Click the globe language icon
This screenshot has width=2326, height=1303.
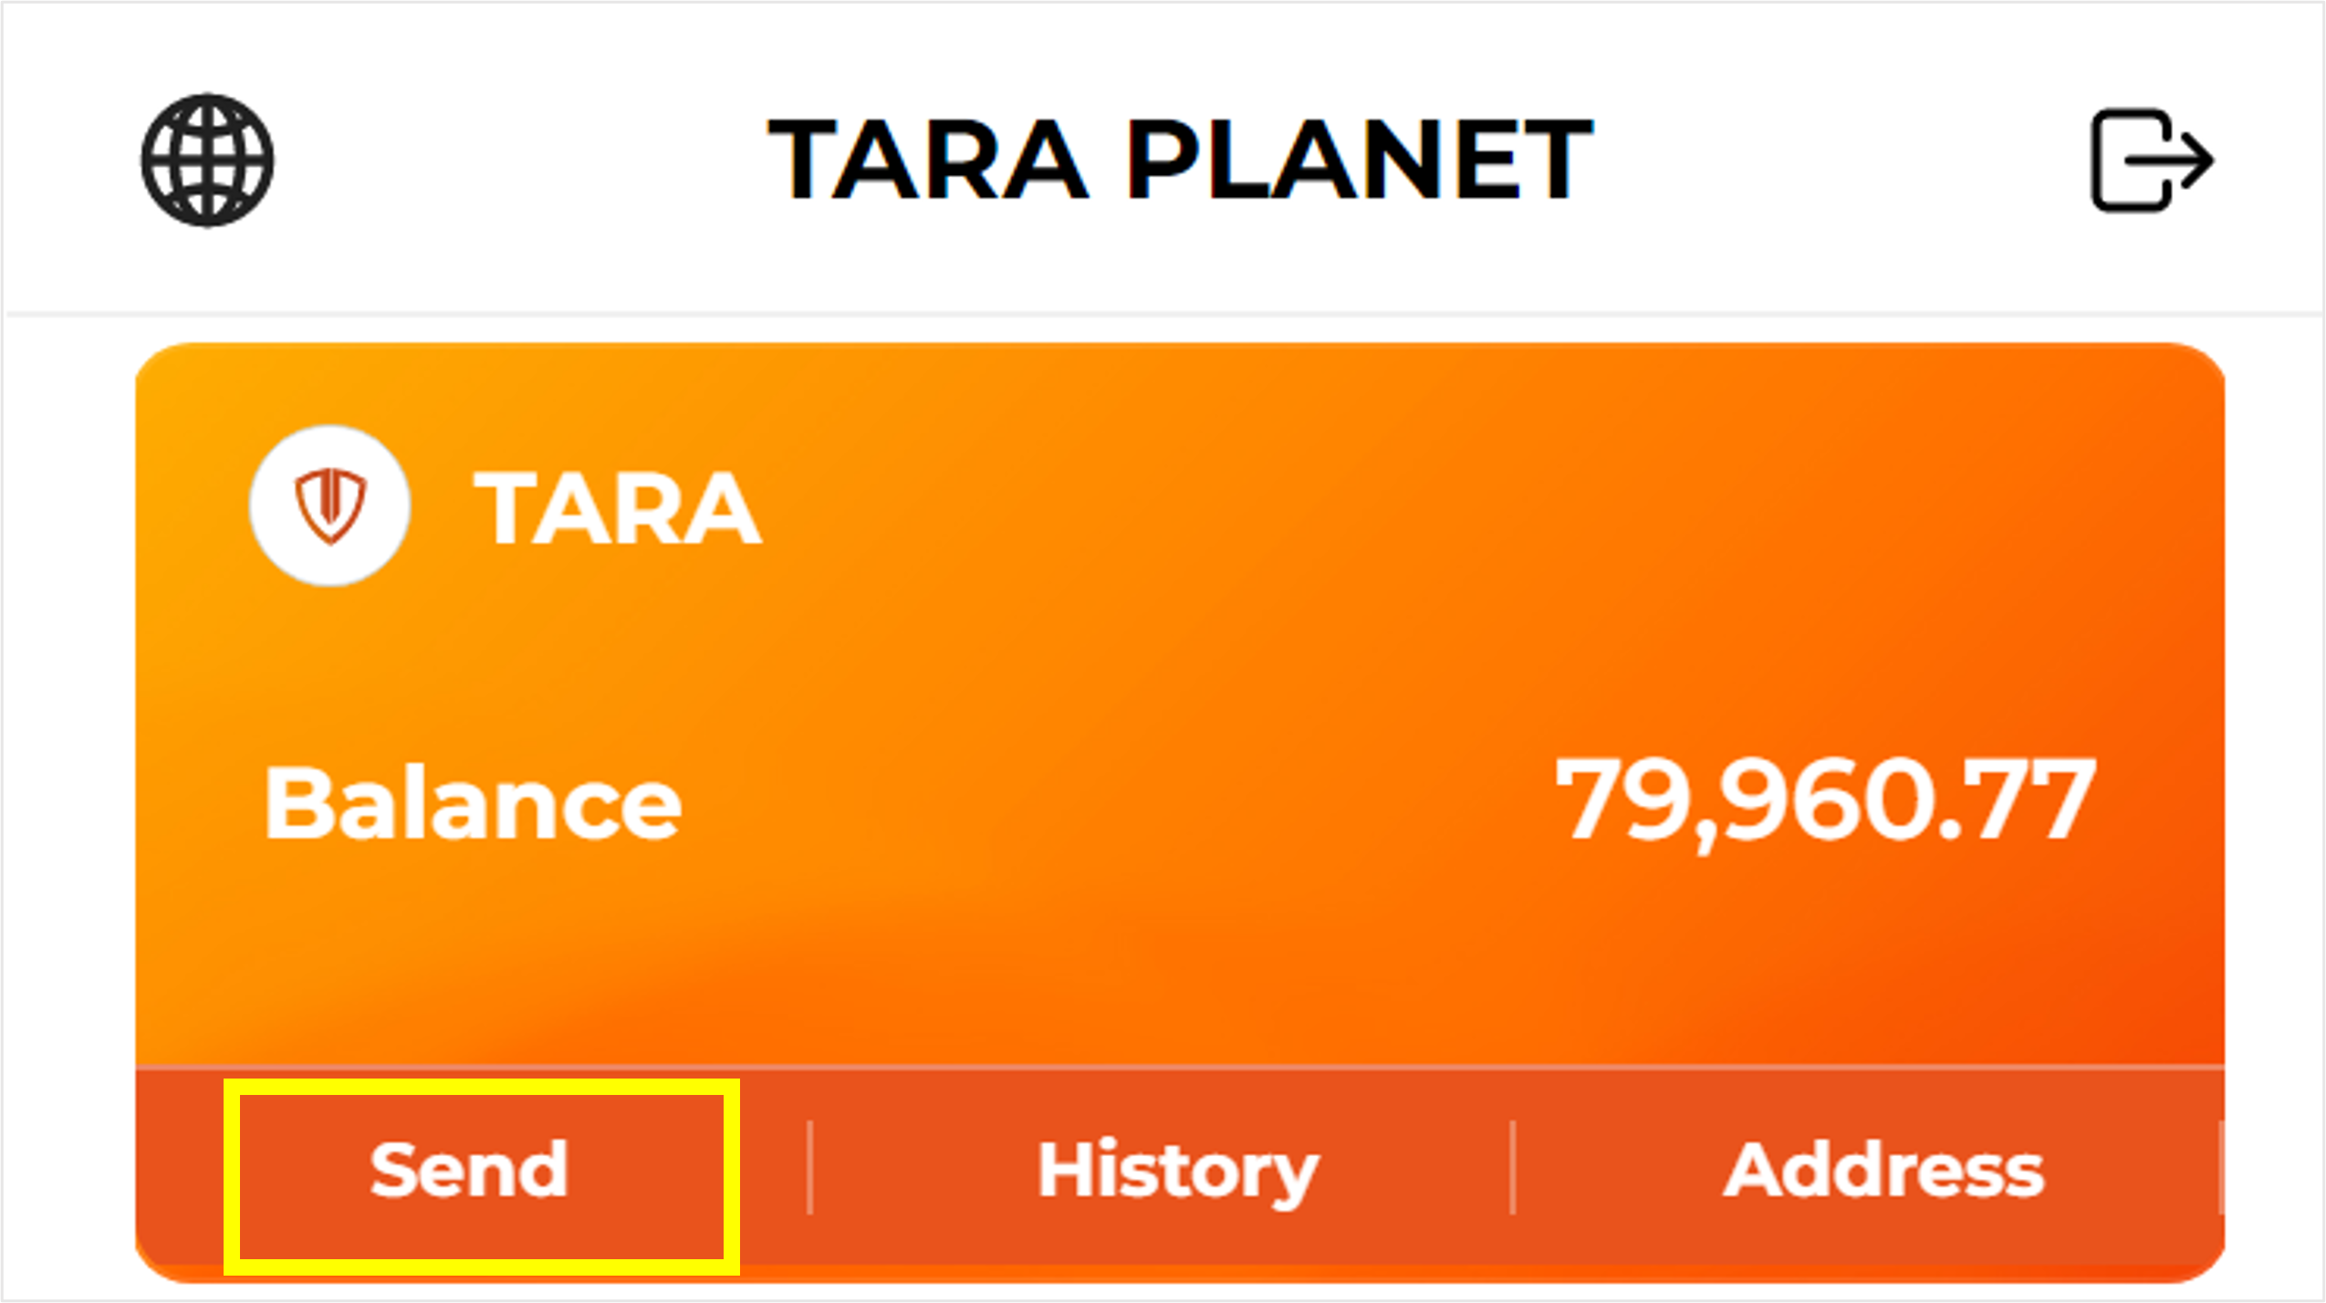207,160
